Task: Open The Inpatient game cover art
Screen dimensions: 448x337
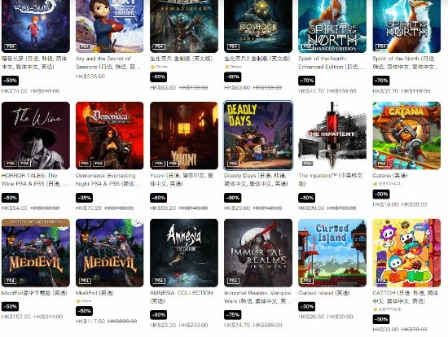Action: point(332,136)
